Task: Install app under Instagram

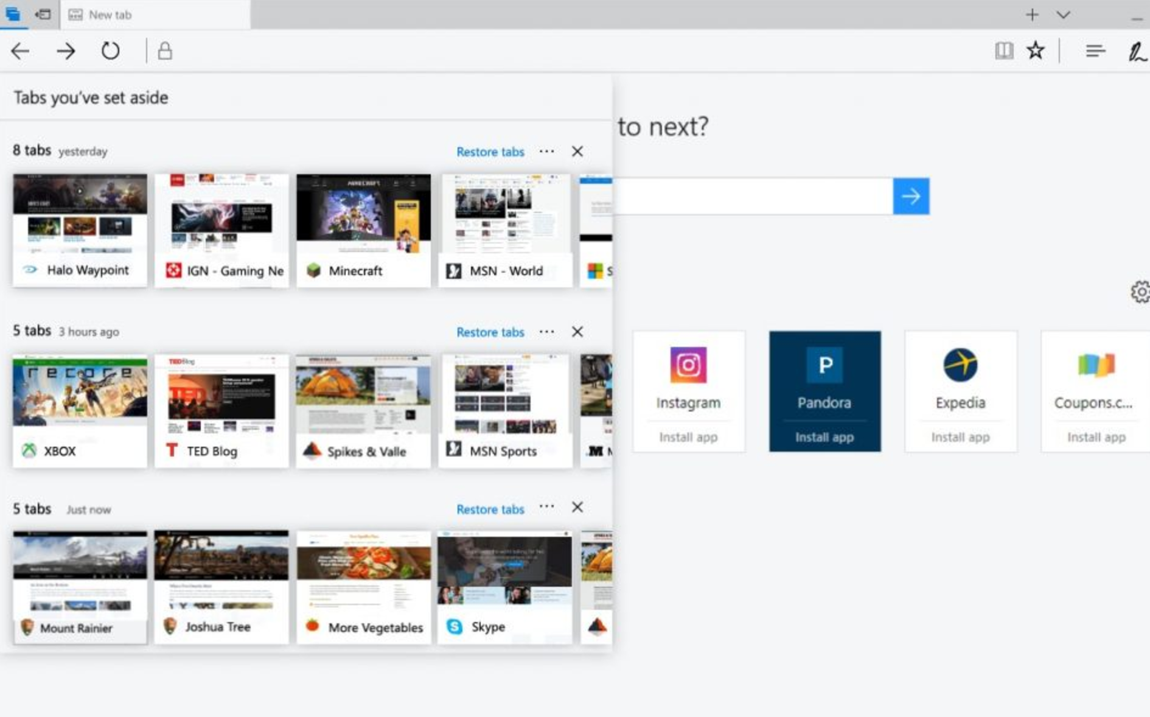Action: (x=688, y=437)
